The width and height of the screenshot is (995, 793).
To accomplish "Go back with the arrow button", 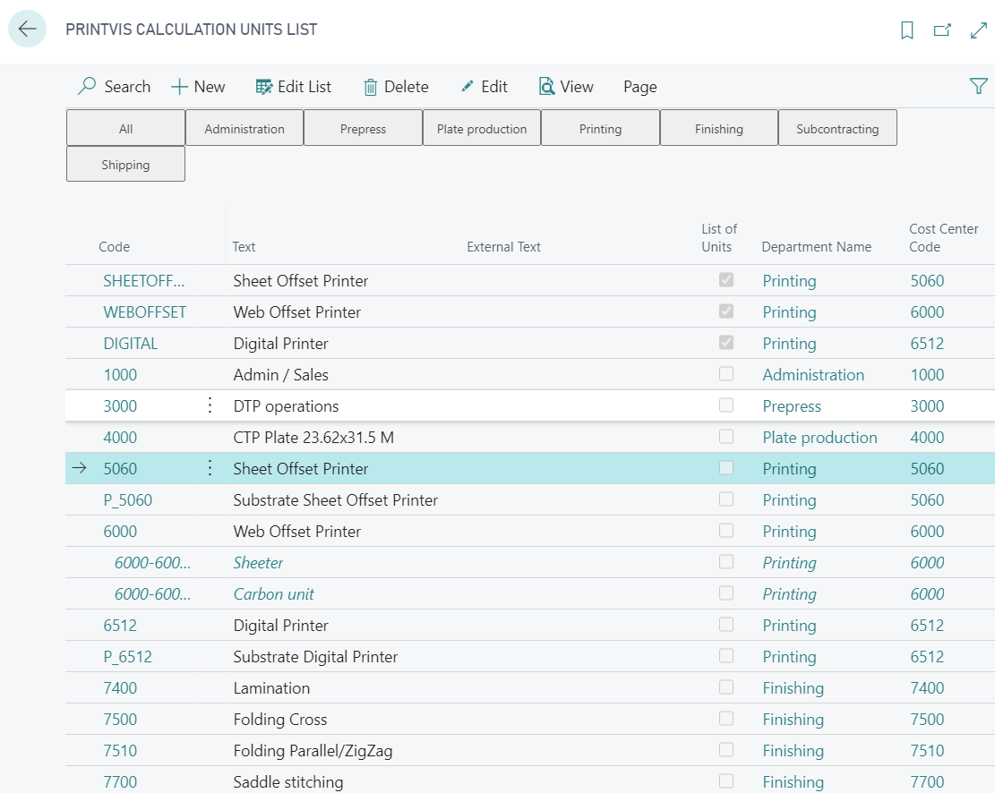I will (27, 29).
